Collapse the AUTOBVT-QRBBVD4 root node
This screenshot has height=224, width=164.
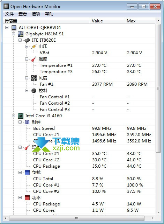click(x=7, y=27)
